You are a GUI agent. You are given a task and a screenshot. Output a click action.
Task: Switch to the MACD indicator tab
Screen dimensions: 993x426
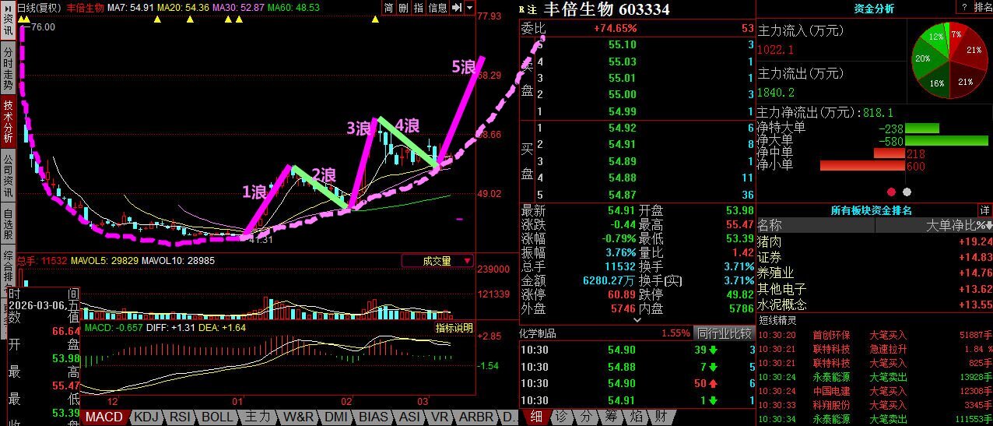pyautogui.click(x=104, y=417)
